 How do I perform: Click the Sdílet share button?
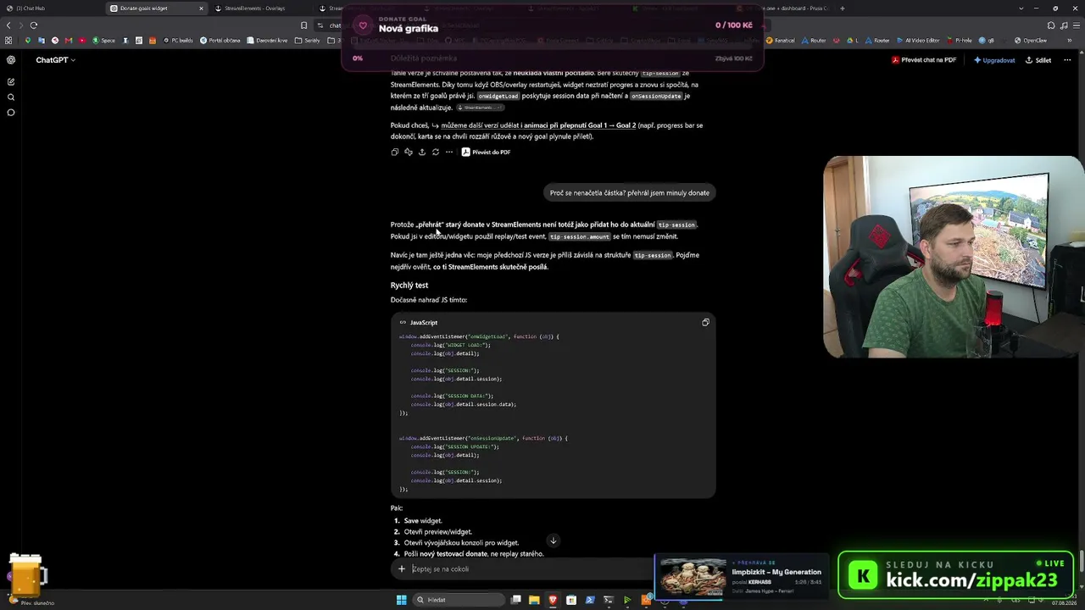tap(1038, 60)
